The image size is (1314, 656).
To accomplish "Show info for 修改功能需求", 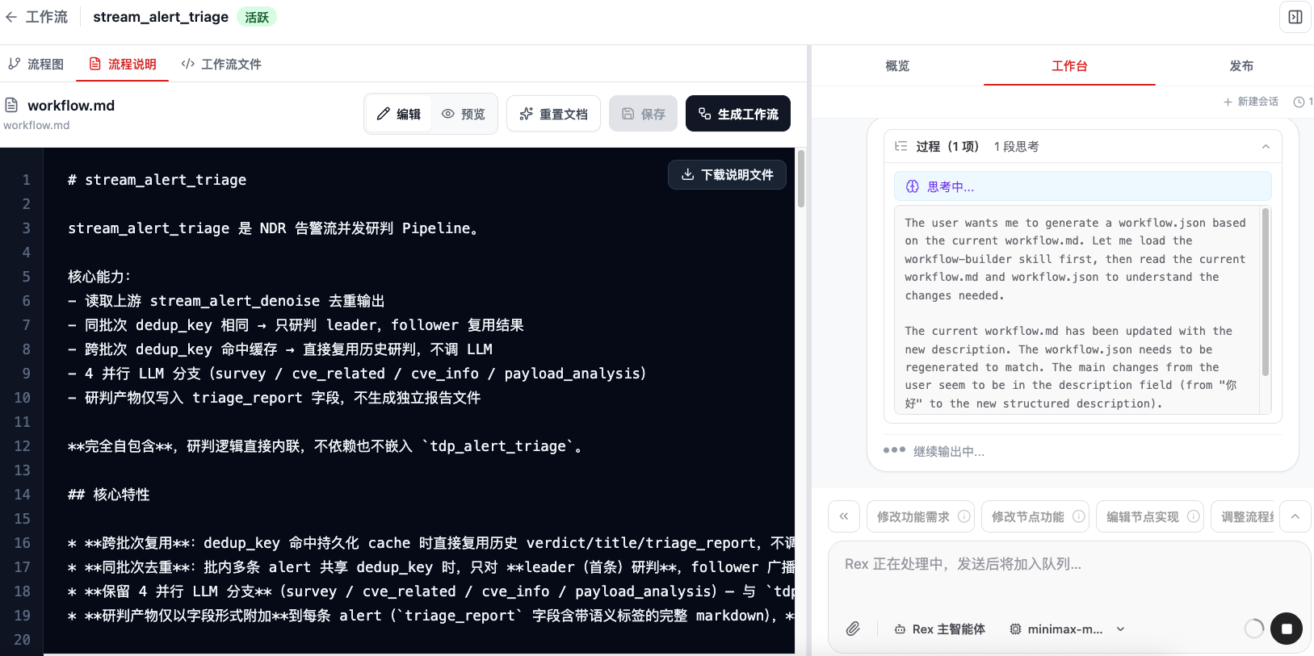I will (964, 516).
